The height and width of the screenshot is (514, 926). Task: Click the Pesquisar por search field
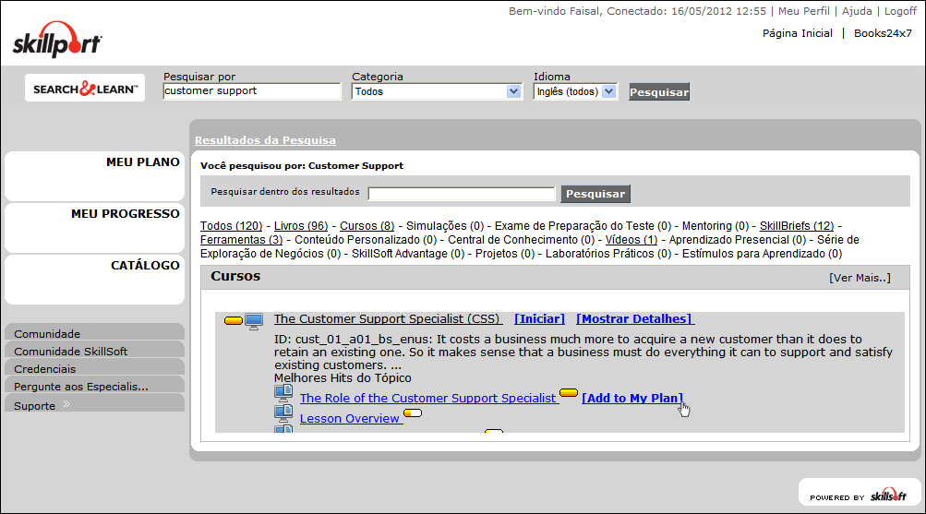point(251,90)
